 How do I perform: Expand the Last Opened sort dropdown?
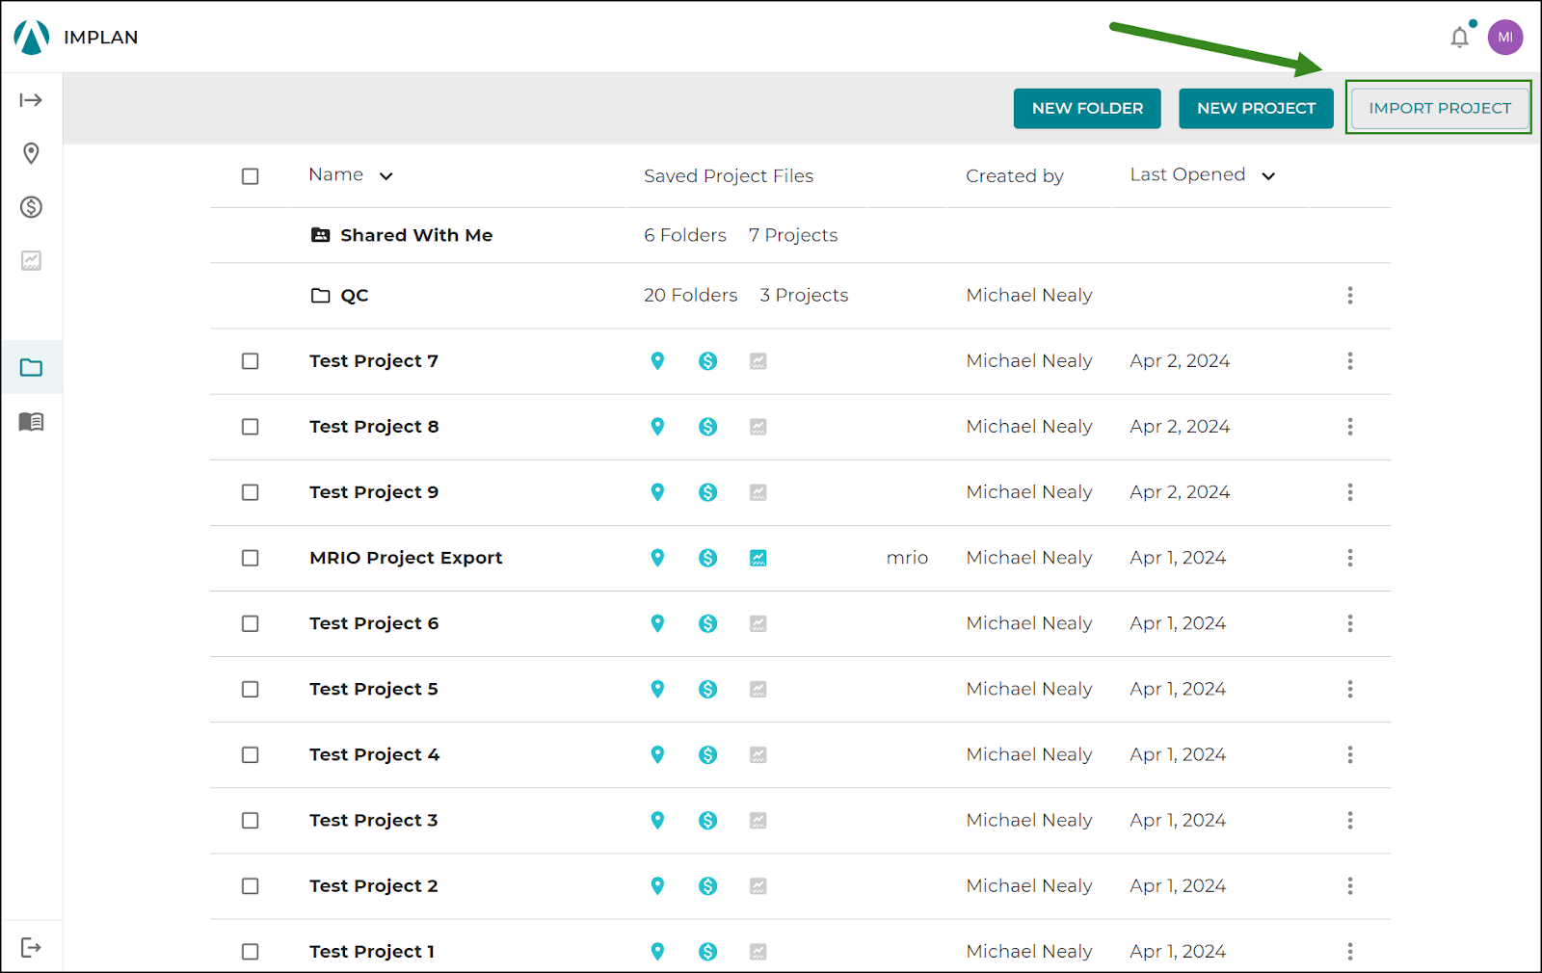tap(1269, 176)
